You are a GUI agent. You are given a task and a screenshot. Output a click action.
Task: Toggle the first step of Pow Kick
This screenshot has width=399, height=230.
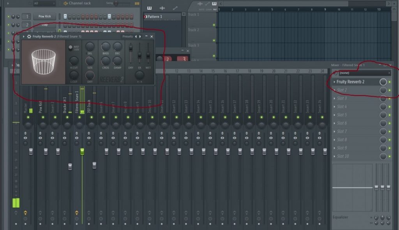click(x=65, y=16)
